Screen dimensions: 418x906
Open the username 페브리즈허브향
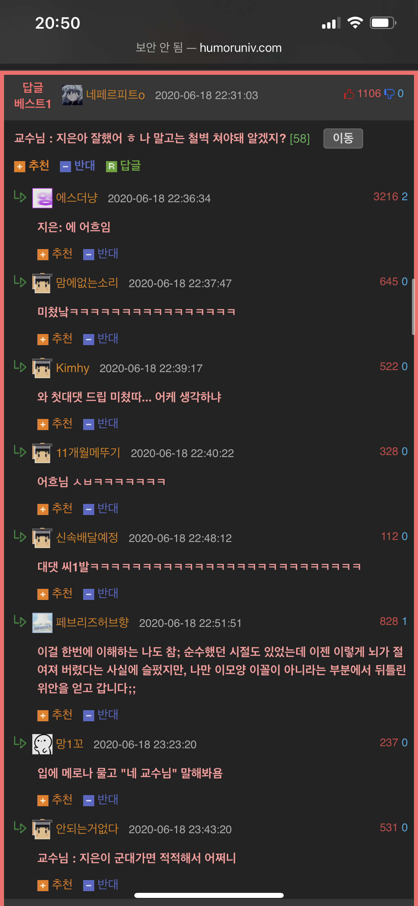pos(92,622)
